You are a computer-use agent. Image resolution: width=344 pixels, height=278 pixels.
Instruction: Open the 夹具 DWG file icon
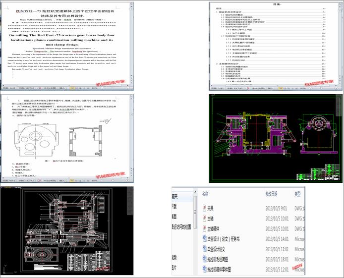[x=204, y=208]
